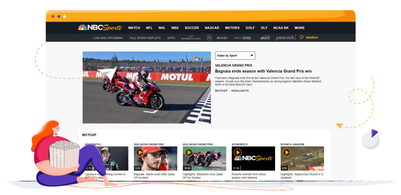Open the Carrasco Soundbites video thumbnail
401x195 pixels.
coord(107,158)
